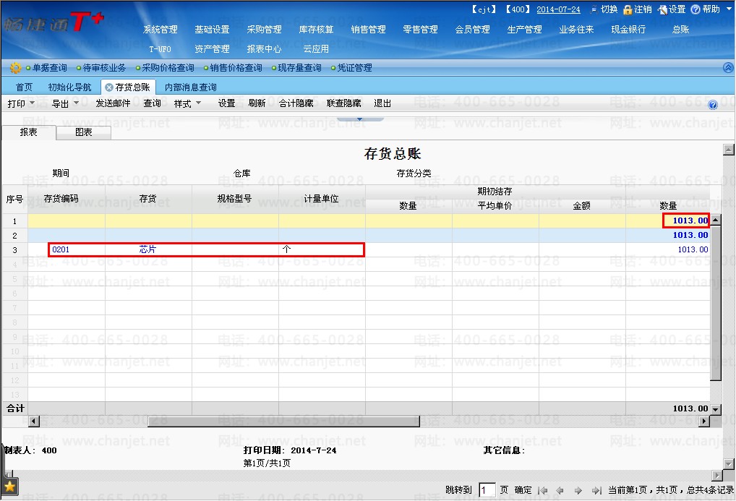Click the gear icon in shortcut bar

click(x=15, y=68)
